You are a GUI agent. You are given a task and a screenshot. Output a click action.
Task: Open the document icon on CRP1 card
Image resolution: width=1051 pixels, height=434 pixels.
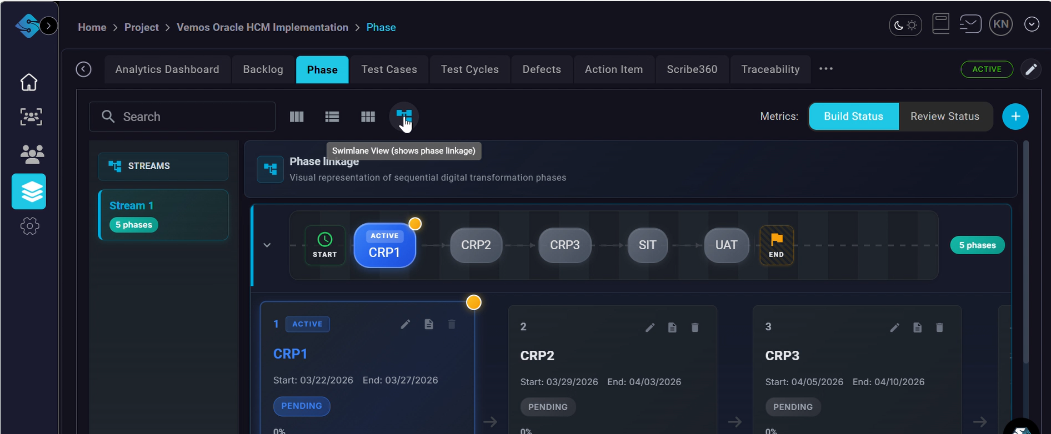tap(429, 324)
